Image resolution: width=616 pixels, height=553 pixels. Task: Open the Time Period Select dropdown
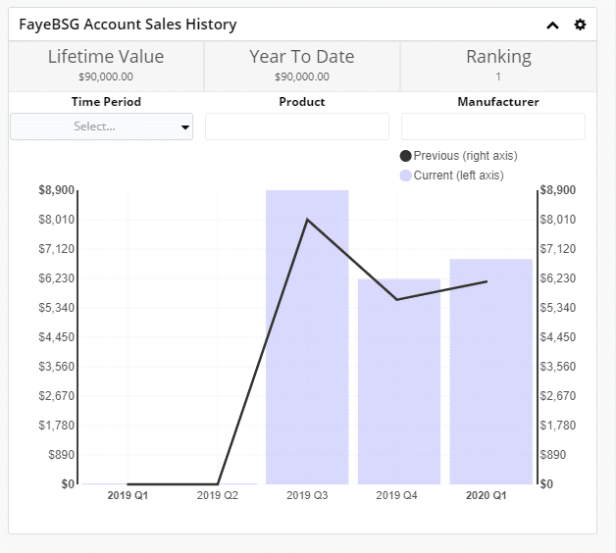101,126
